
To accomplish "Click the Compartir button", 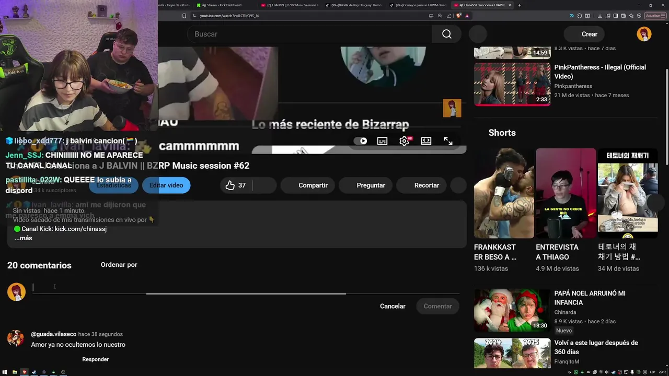I will [x=307, y=185].
